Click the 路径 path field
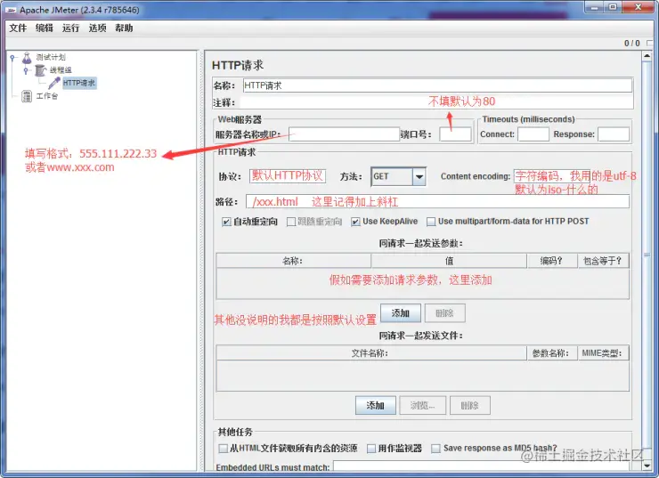 [x=437, y=202]
